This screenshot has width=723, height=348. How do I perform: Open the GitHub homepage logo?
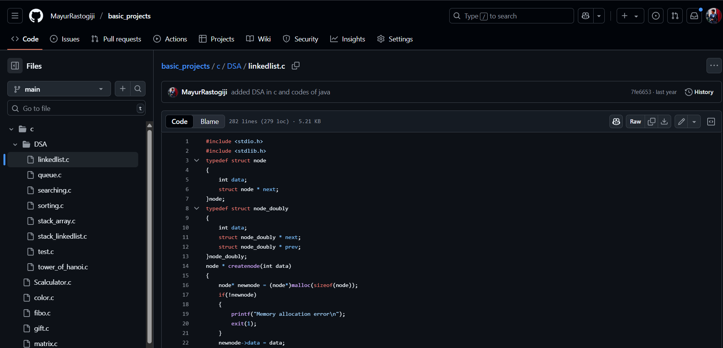point(36,16)
